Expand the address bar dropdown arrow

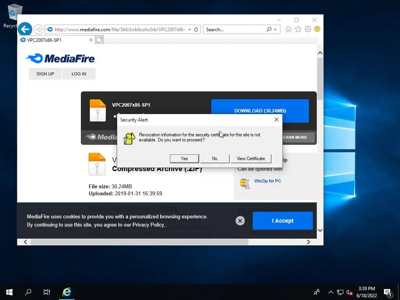[x=189, y=30]
